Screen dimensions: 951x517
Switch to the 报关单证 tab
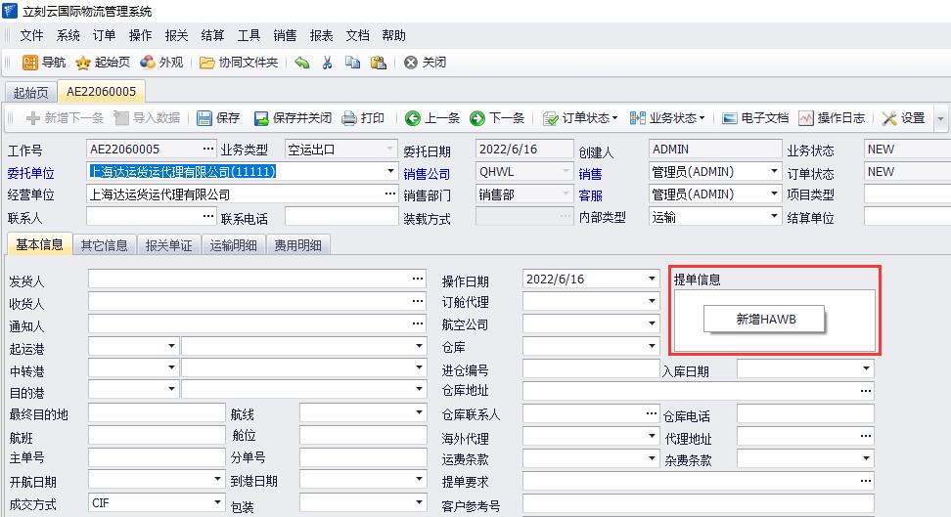point(168,245)
